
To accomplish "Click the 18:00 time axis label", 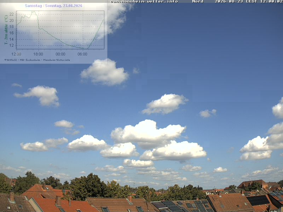I will click(38, 54).
